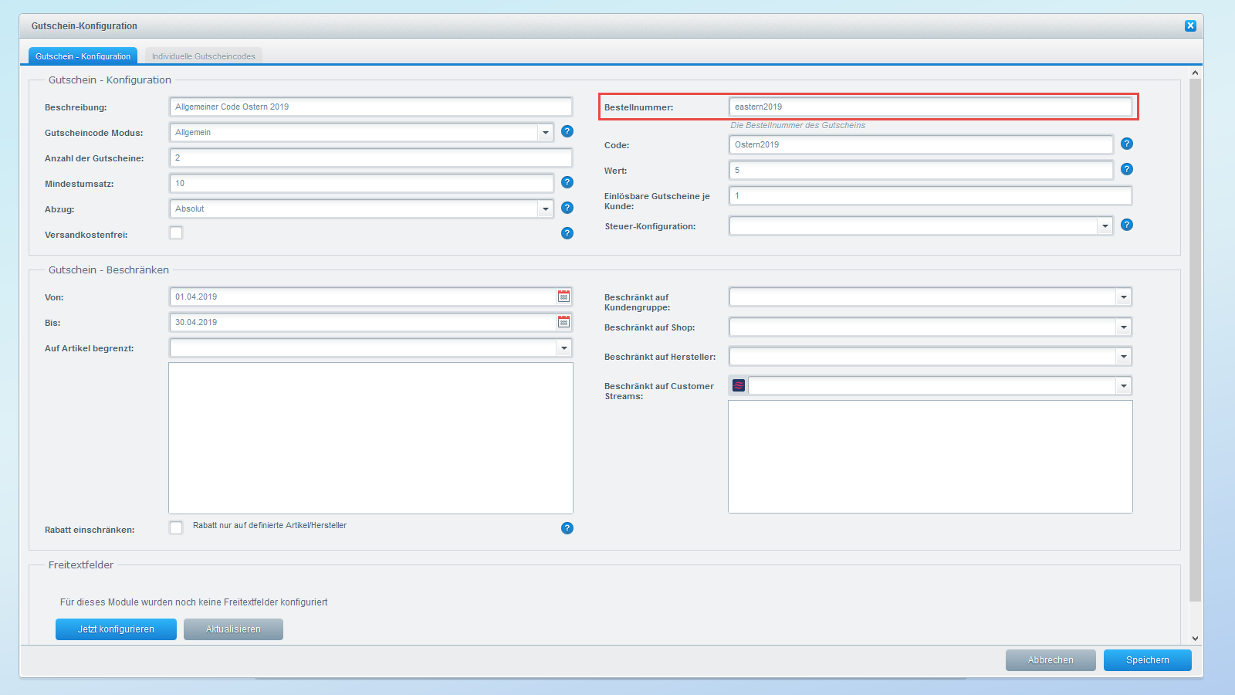This screenshot has height=695, width=1235.
Task: Save voucher with Speichern button
Action: (x=1148, y=660)
